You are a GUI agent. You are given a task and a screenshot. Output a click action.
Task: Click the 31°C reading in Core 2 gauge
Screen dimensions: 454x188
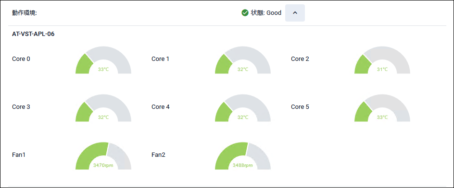tap(382, 70)
